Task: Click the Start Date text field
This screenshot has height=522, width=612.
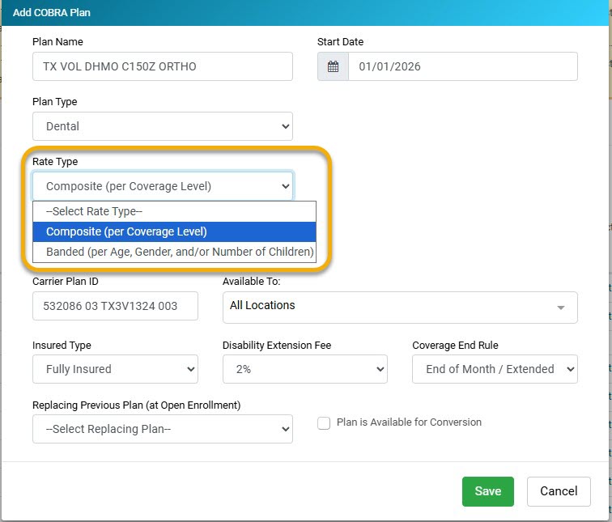Action: (462, 66)
